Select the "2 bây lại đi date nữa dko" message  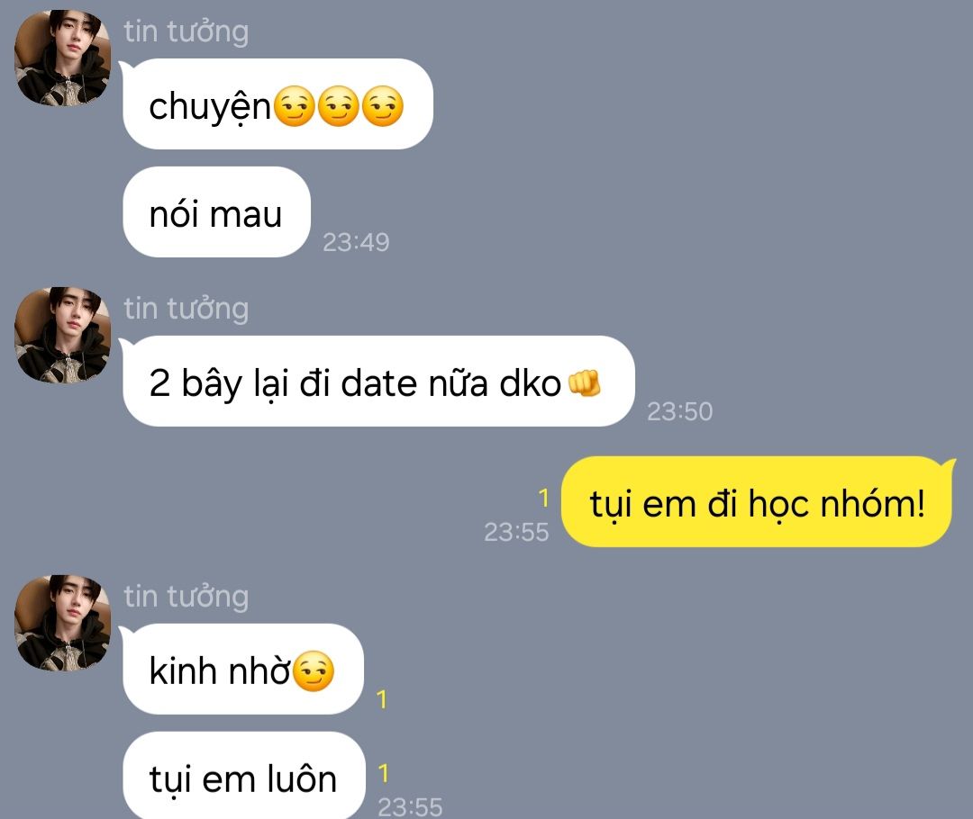click(x=378, y=382)
